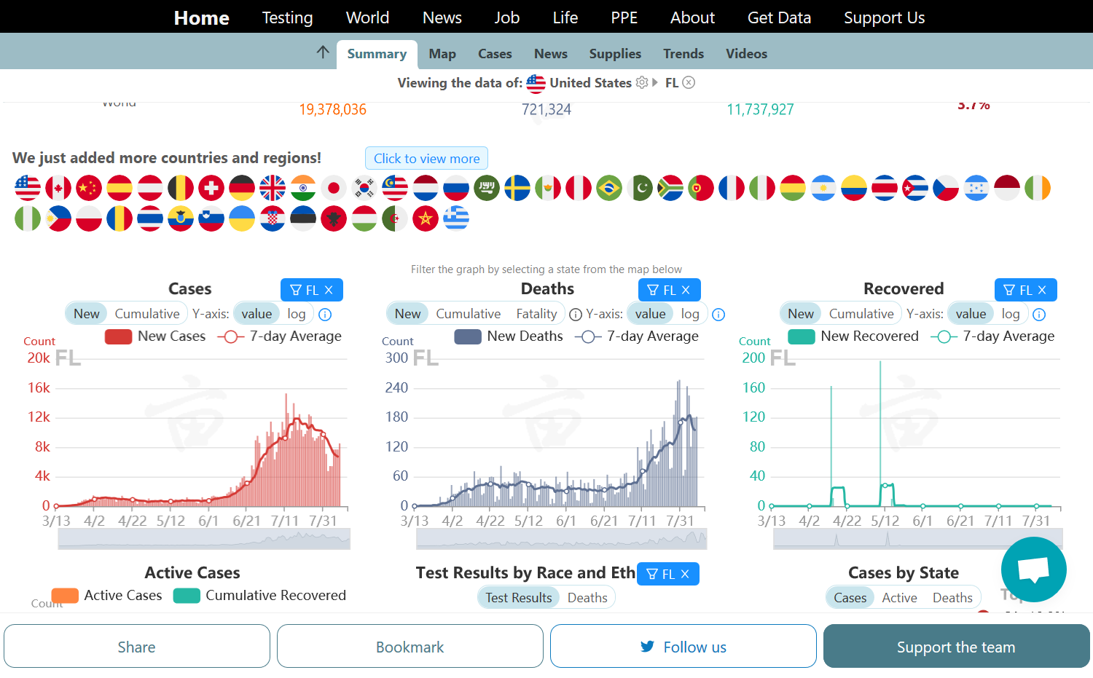Click the Saudi Arabia flag
The height and width of the screenshot is (678, 1093).
pyautogui.click(x=487, y=188)
